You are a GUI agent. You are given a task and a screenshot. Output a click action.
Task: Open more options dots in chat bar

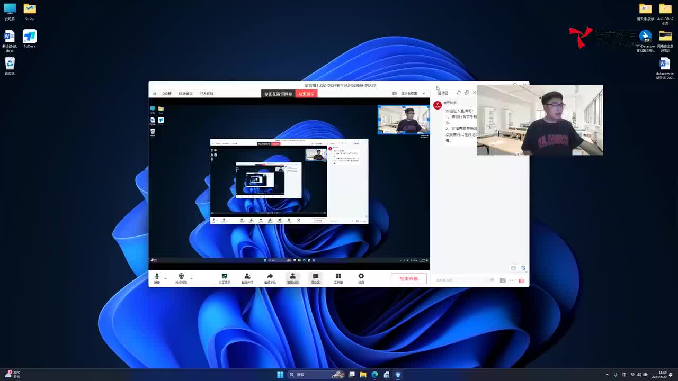[512, 280]
